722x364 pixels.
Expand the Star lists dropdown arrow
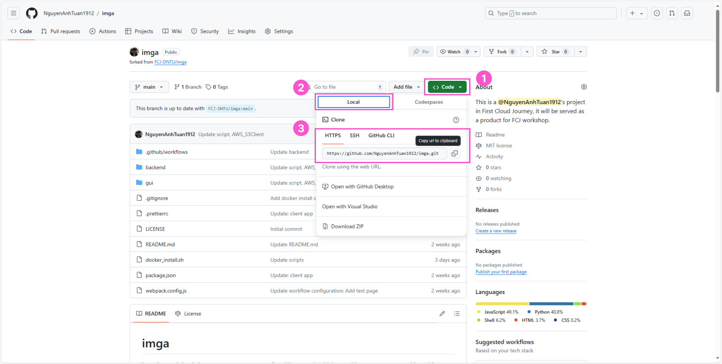[581, 52]
